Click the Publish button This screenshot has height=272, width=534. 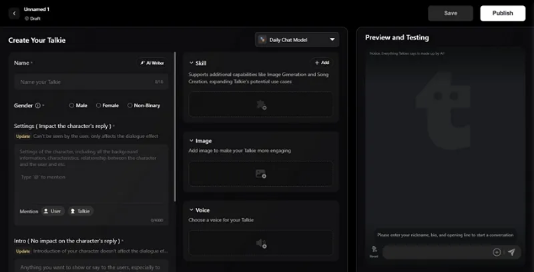[503, 13]
